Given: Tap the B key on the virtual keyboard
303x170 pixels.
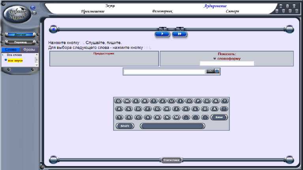Looking at the screenshot, I should [x=157, y=117].
